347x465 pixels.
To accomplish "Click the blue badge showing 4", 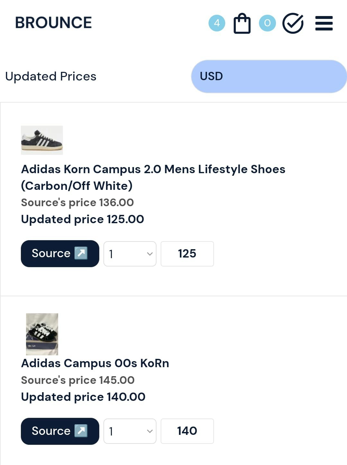I will tap(217, 23).
